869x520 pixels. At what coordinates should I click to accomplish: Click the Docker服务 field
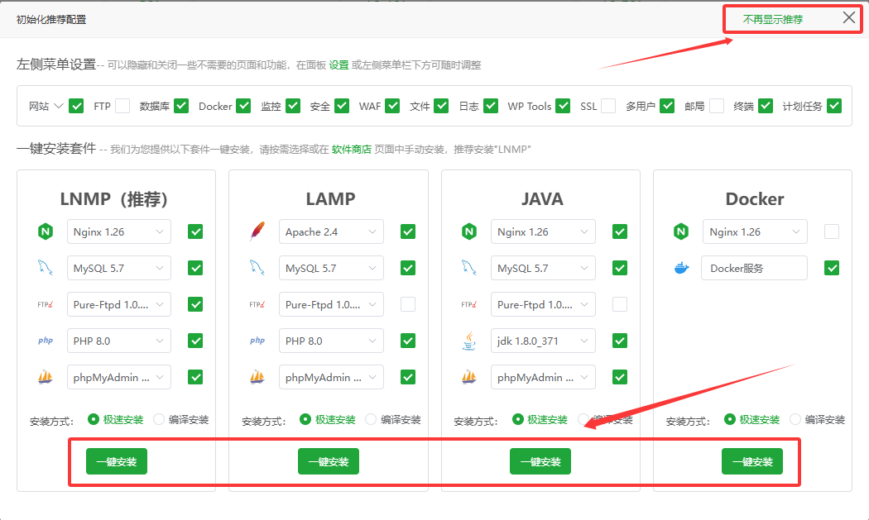coord(754,268)
